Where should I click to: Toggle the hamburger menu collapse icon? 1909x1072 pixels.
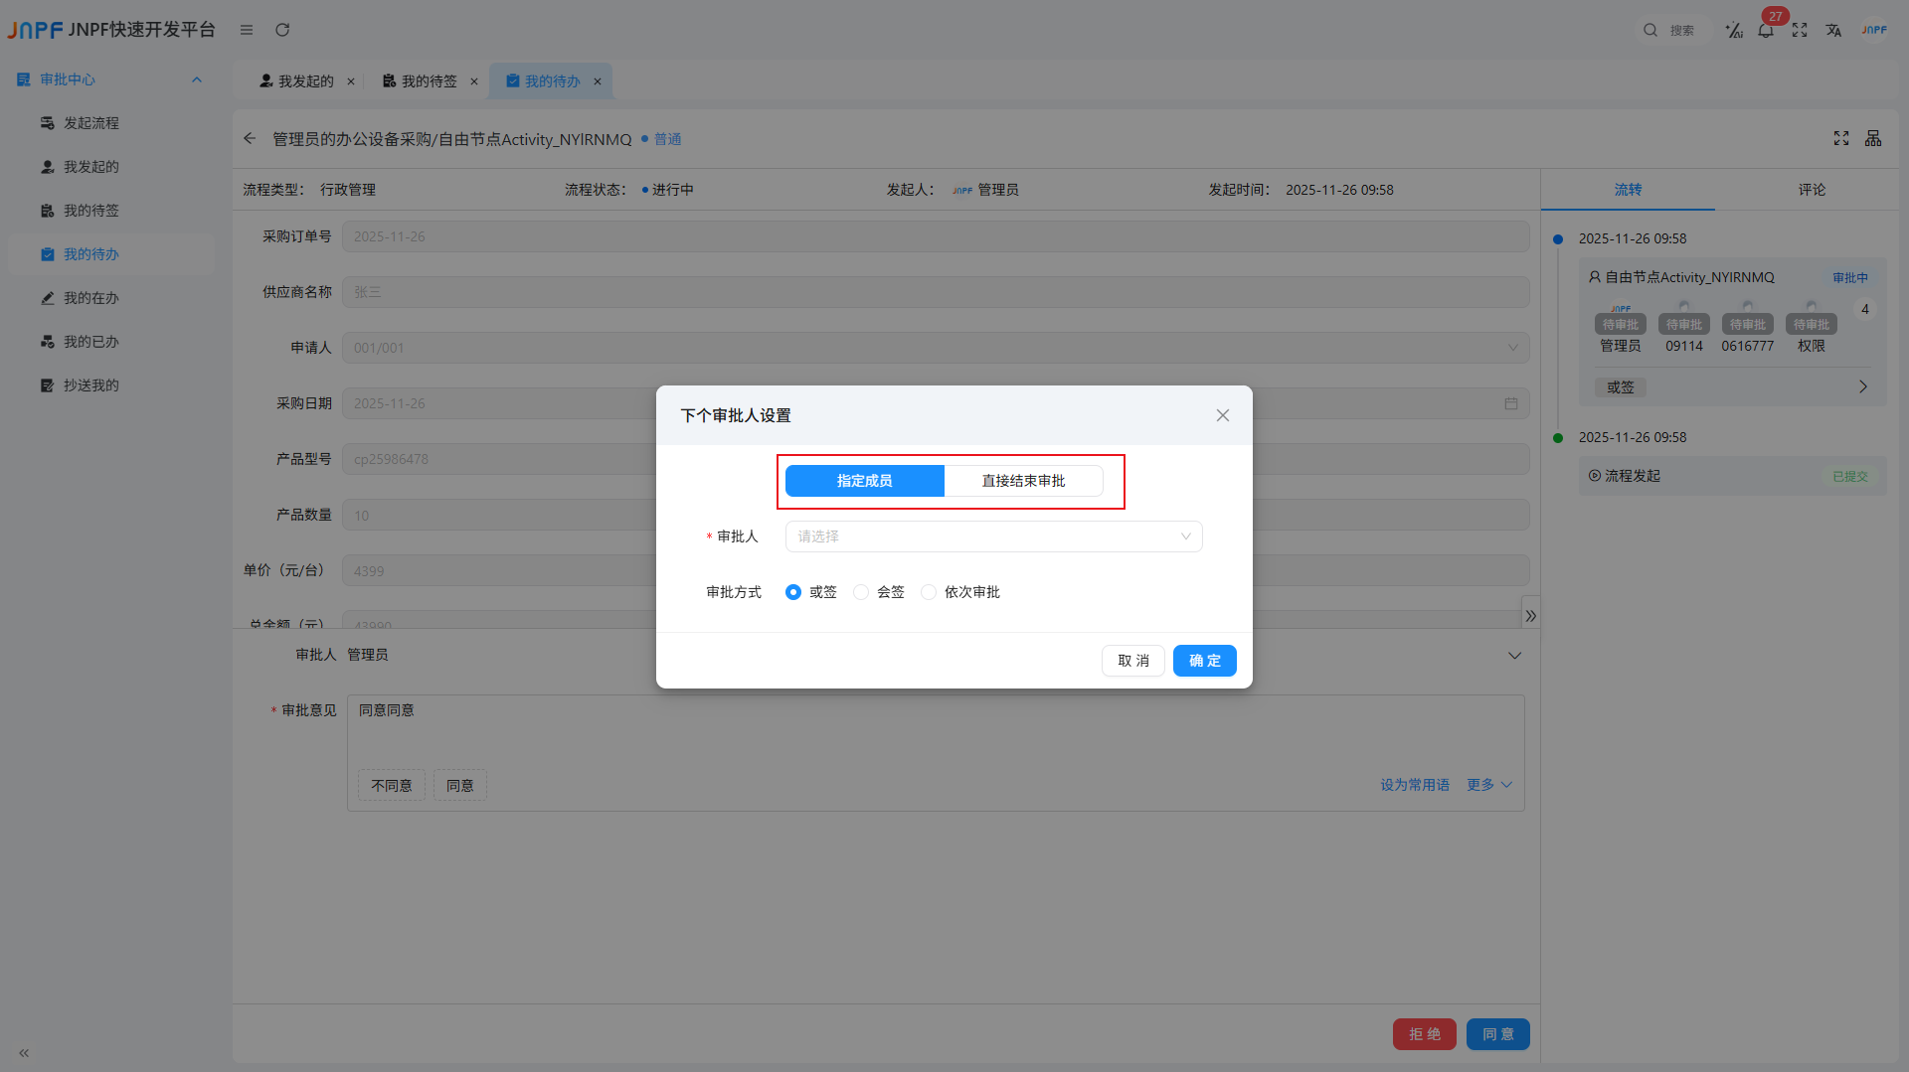[247, 30]
